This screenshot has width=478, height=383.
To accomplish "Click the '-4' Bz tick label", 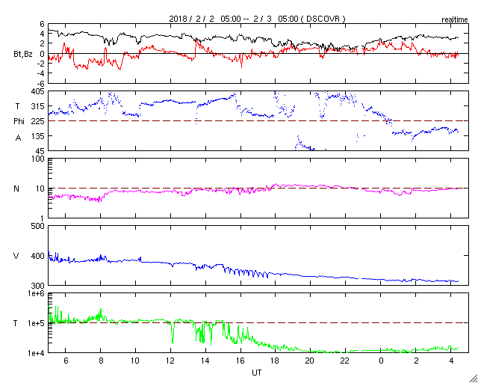I will pos(40,73).
